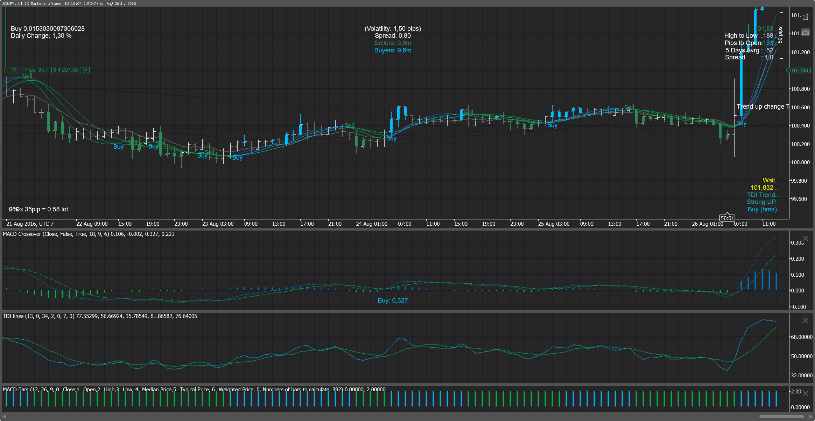Remove take profit with TP X button
The width and height of the screenshot is (815, 421).
point(86,70)
